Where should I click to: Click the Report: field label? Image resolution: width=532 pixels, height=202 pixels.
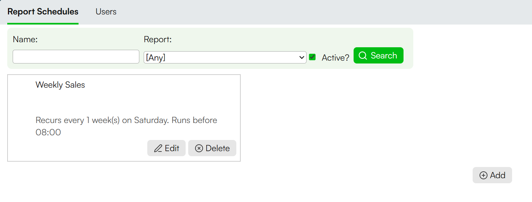tap(158, 39)
